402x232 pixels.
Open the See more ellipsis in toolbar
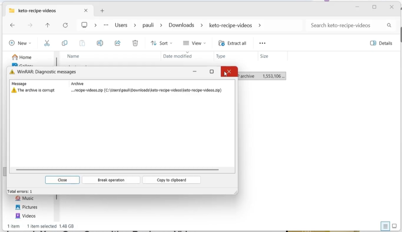(262, 43)
